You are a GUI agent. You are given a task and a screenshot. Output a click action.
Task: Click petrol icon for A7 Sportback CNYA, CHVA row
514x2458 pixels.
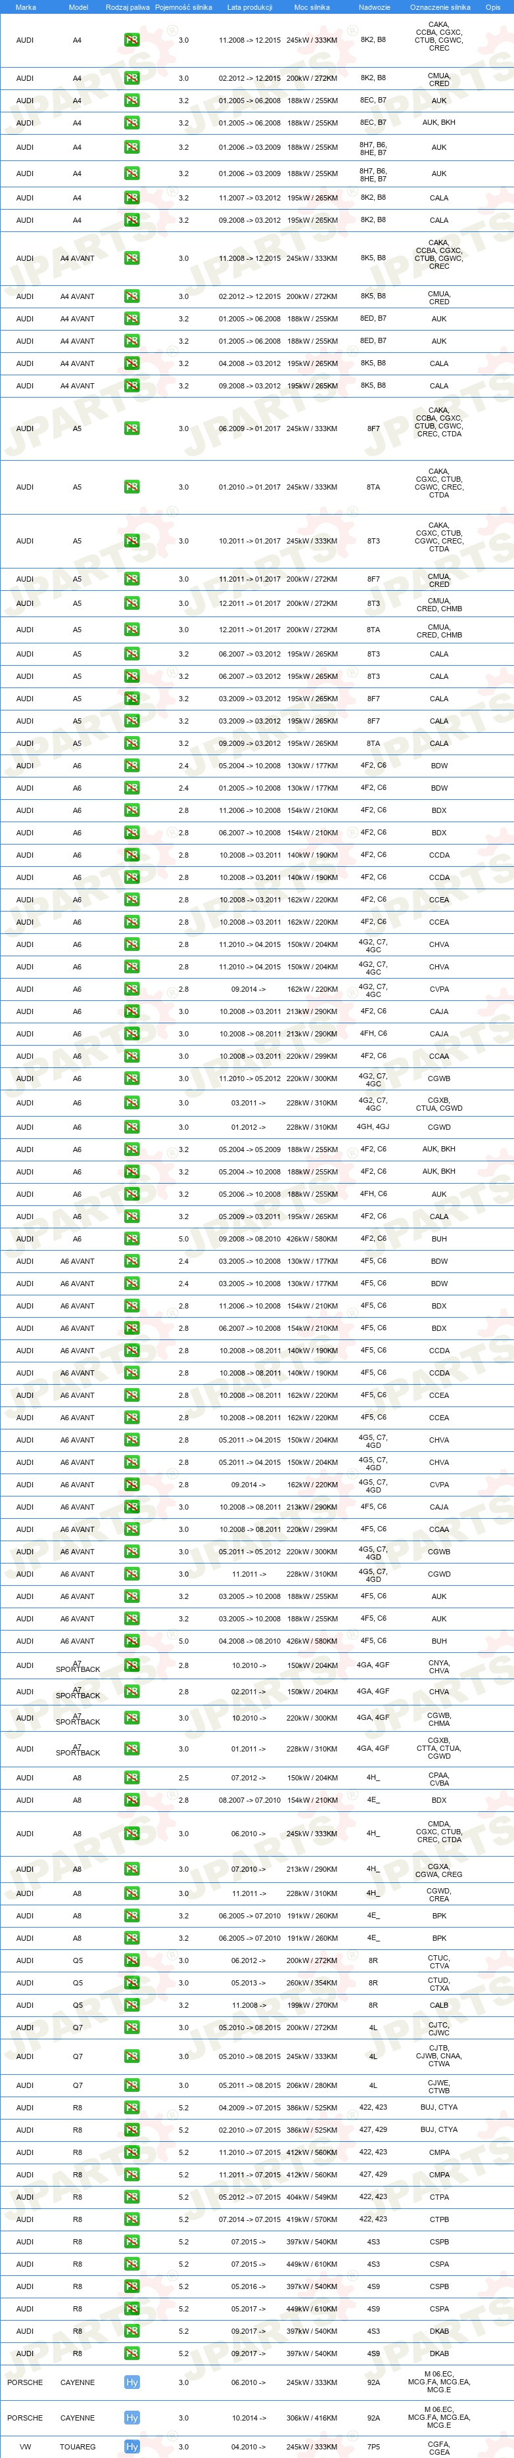point(131,1665)
